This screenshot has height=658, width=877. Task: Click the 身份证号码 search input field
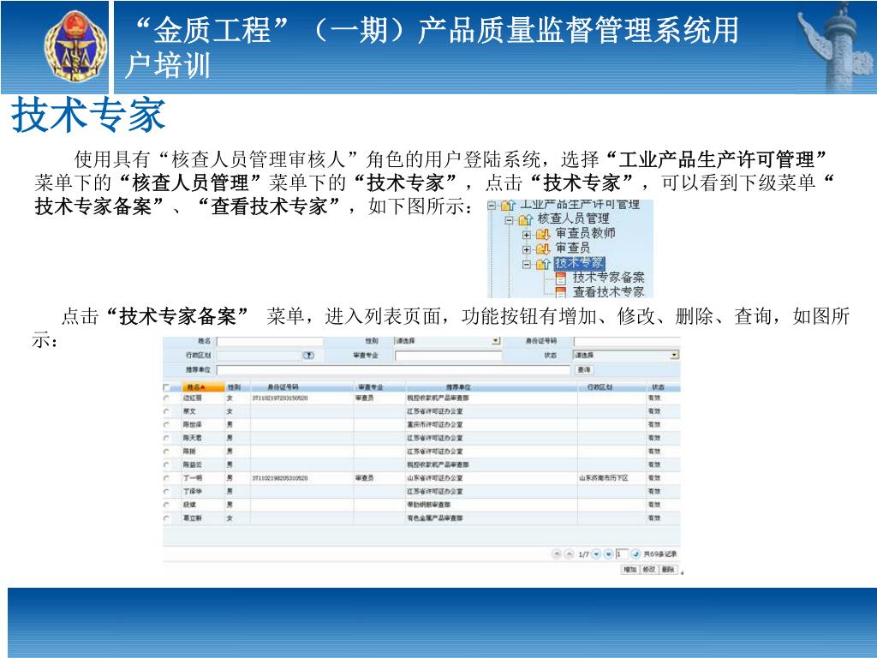tap(626, 341)
